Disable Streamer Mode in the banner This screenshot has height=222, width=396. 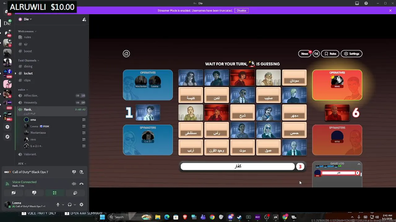241,10
